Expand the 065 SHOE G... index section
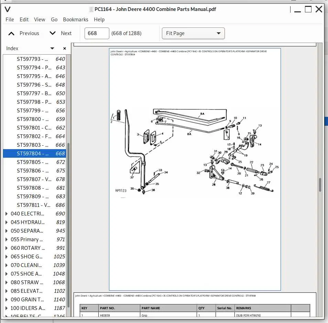 [x=7, y=256]
